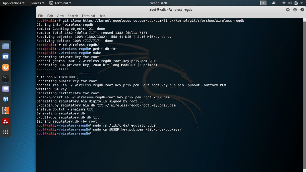The width and height of the screenshot is (306, 172).
Task: Open the Terminal app menu in top bar
Action: tap(60, 3)
